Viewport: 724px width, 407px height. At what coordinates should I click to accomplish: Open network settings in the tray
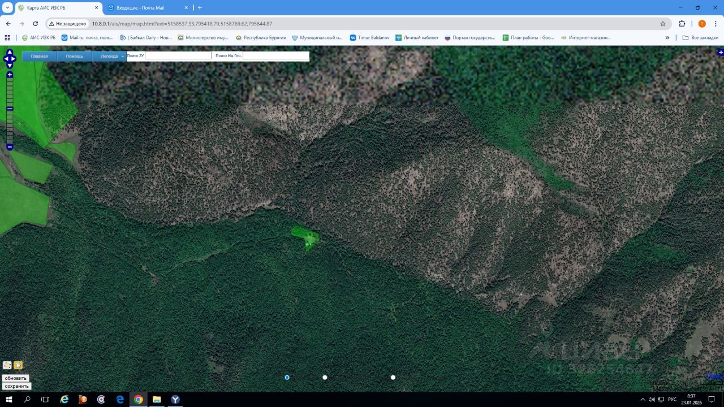pyautogui.click(x=661, y=399)
